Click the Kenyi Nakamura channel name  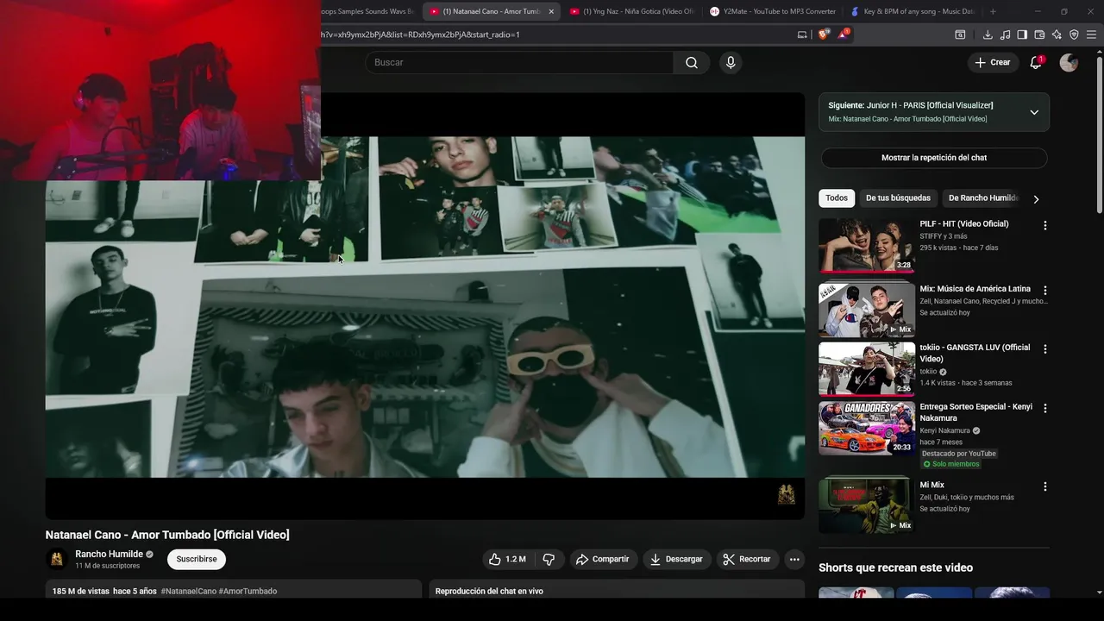[944, 430]
